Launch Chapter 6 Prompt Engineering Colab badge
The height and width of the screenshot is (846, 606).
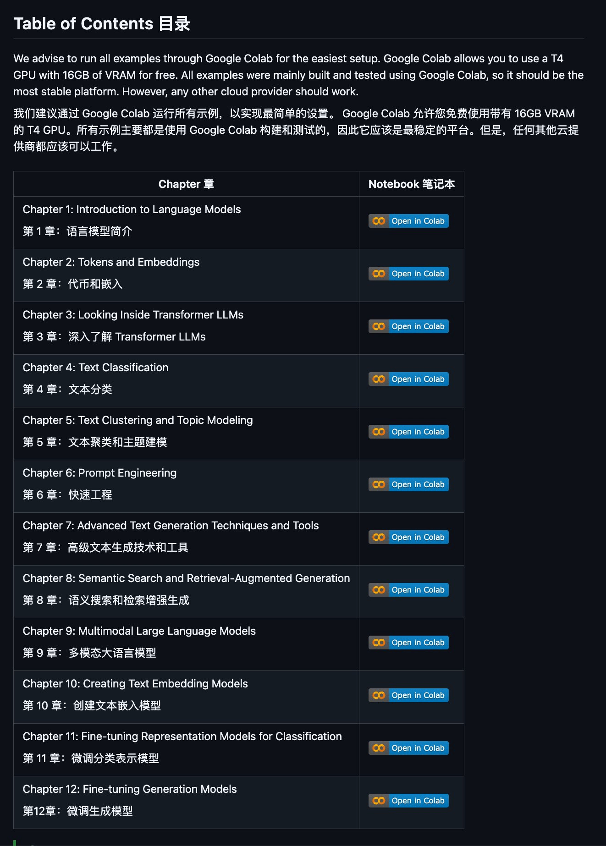[x=408, y=484]
